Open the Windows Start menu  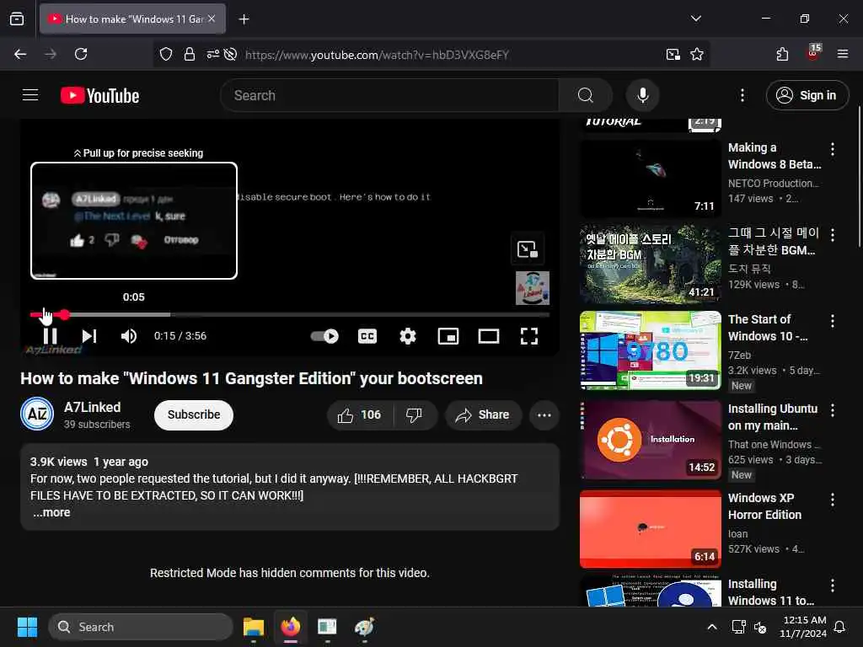point(27,627)
